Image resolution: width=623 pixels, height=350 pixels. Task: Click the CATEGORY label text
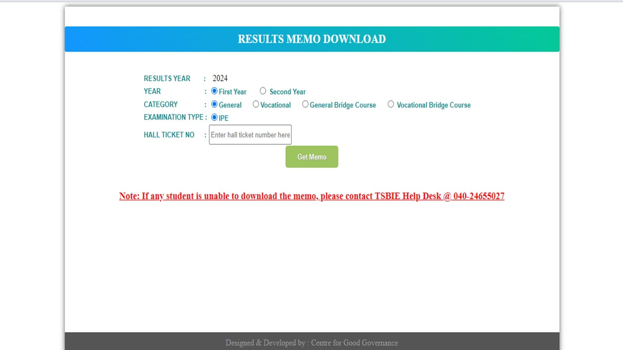coord(160,104)
